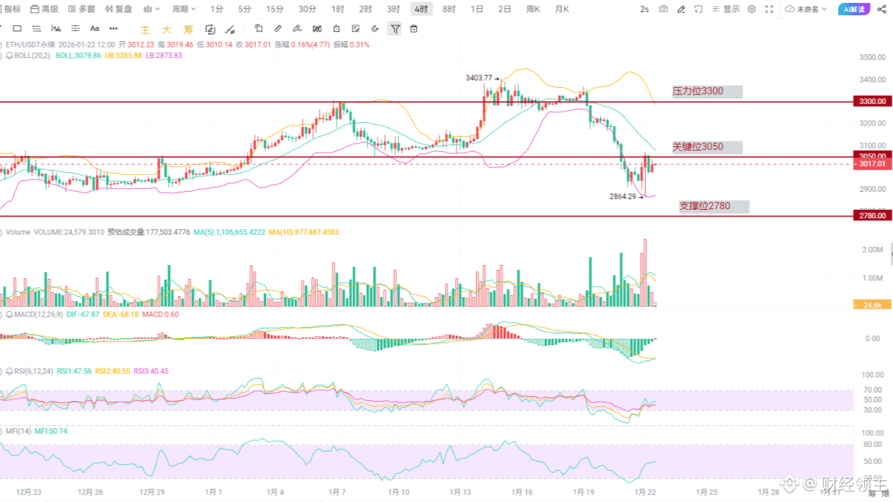The height and width of the screenshot is (502, 893).
Task: Open the chart settings gear
Action: pyautogui.click(x=751, y=9)
